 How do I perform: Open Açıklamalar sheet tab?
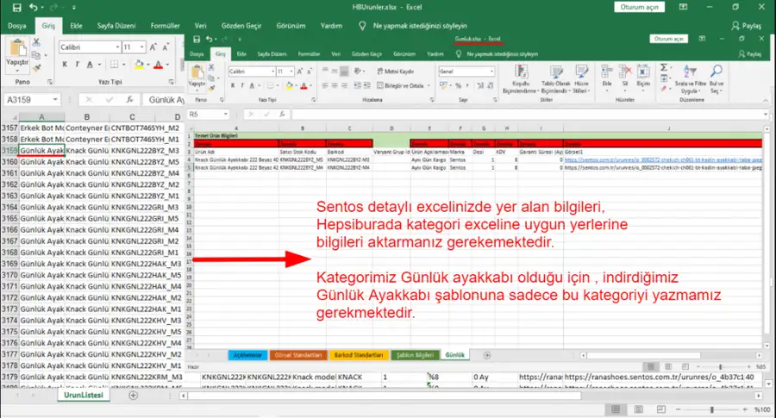pyautogui.click(x=247, y=355)
